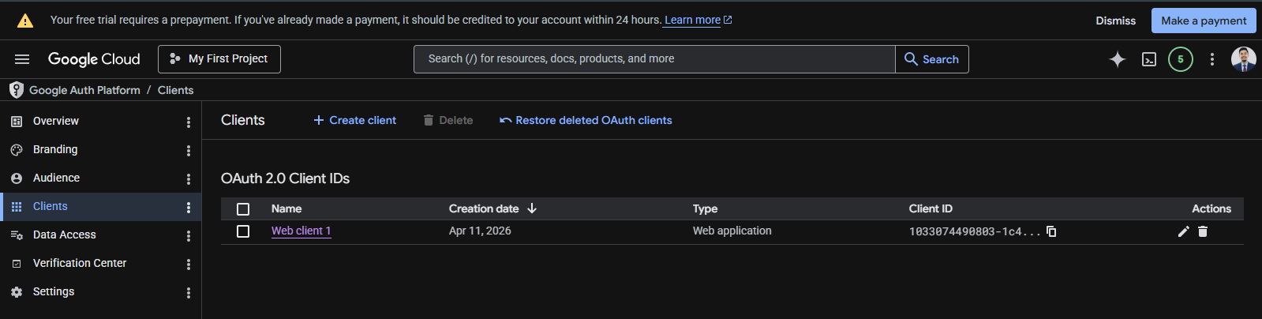Expand the three-dot menu beside Overview
1262x319 pixels.
(188, 122)
